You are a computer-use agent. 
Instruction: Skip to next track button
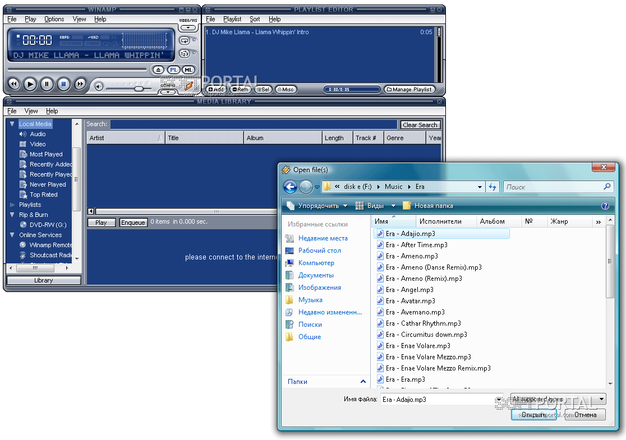click(80, 85)
